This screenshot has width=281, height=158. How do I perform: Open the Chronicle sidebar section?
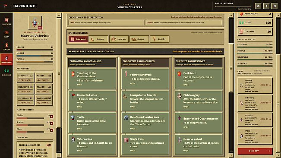[6, 72]
